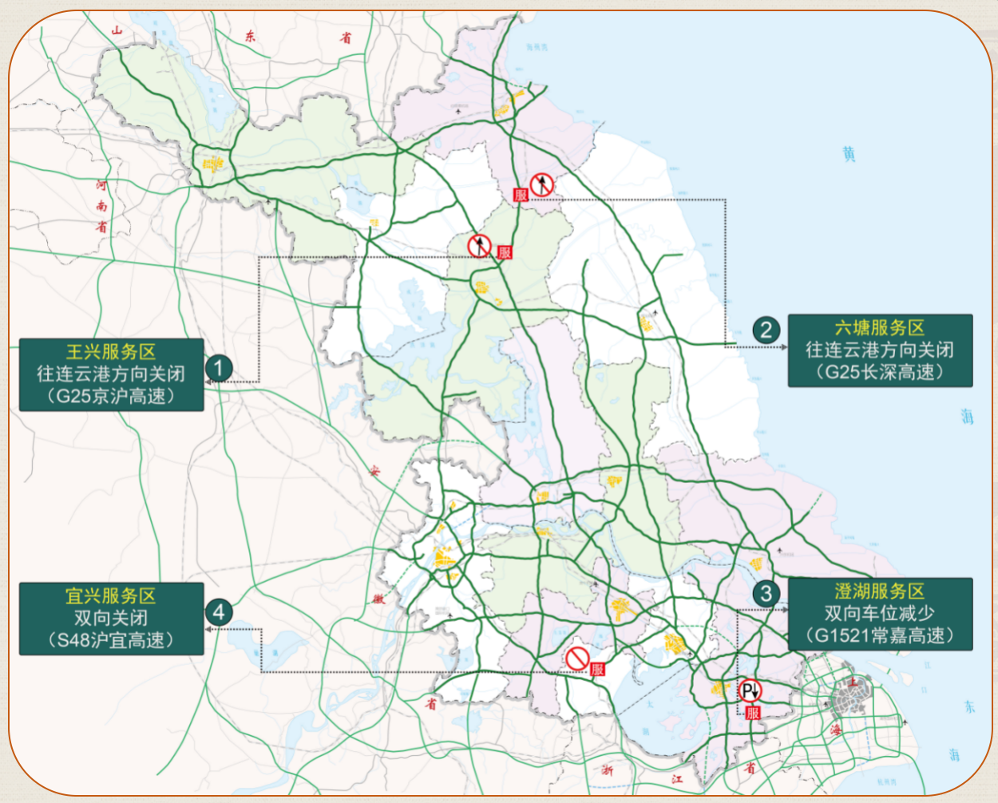This screenshot has width=998, height=803.
Task: Click the 河南省 province label
Action: pos(101,206)
